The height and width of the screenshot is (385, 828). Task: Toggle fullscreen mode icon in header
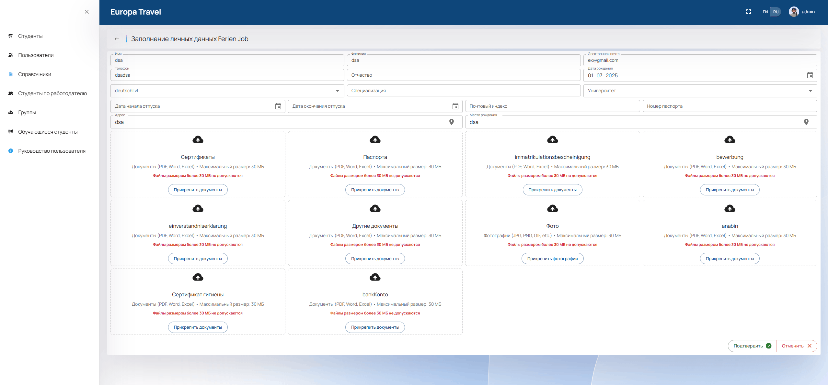tap(748, 12)
